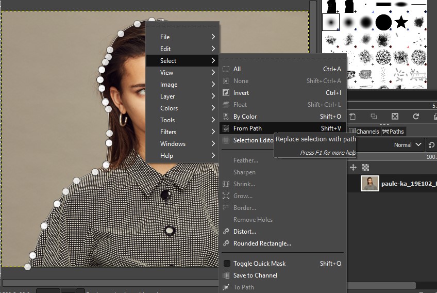Click the delete brush icon

395,117
